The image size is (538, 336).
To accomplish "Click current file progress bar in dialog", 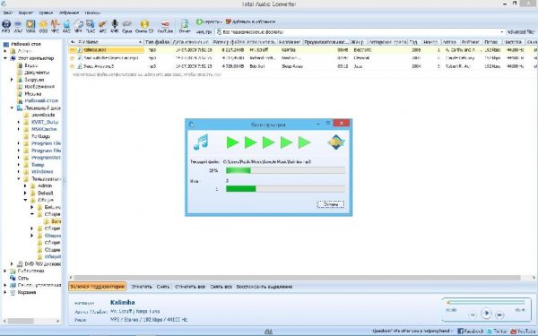I will coord(285,170).
